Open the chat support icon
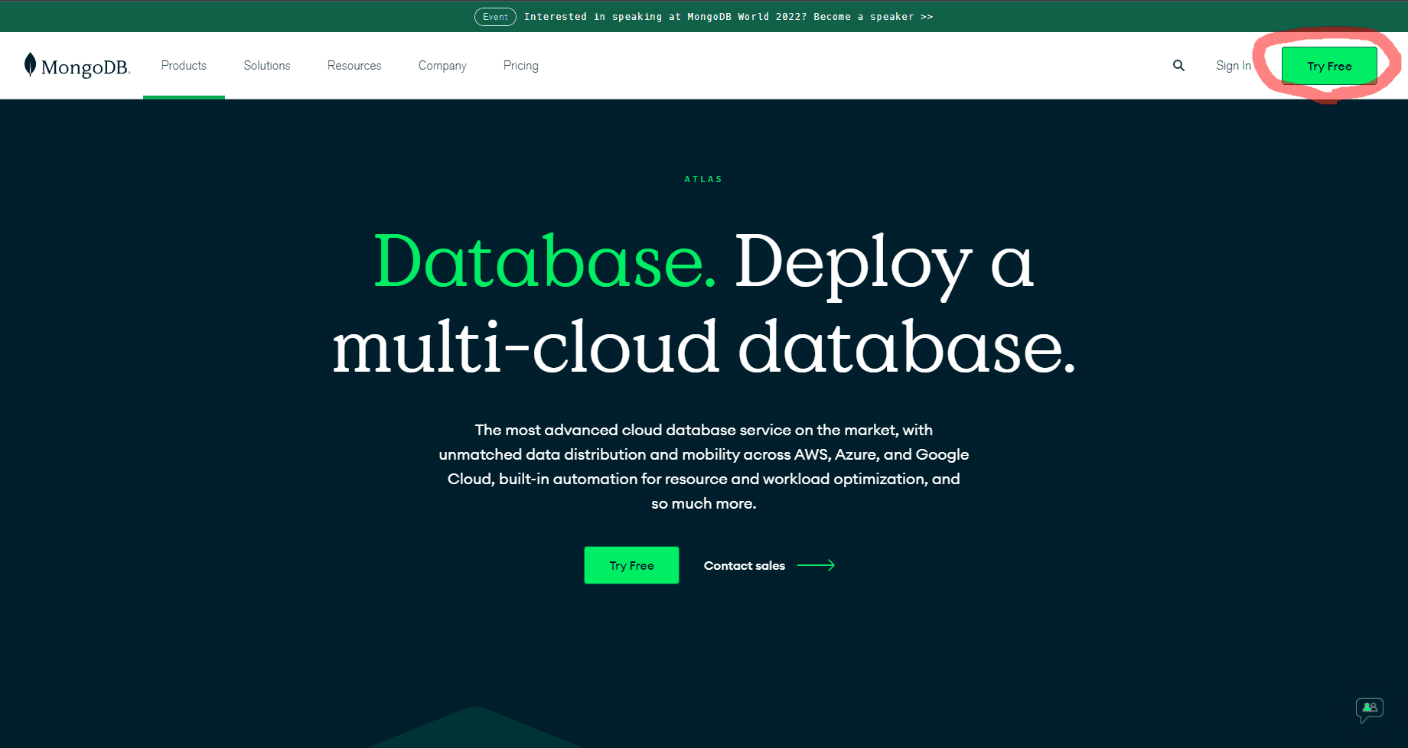This screenshot has height=748, width=1408. pyautogui.click(x=1369, y=710)
